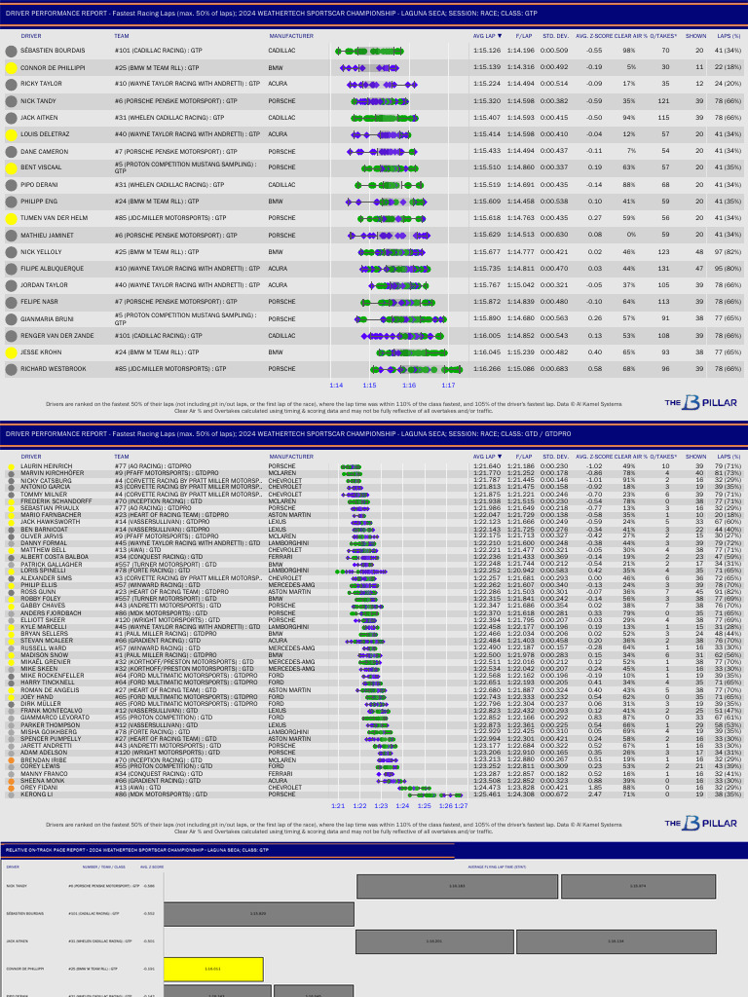Image resolution: width=748 pixels, height=997 pixels.
Task: Click the gray marker beside Jack Aitken in the GTP table
Action: (x=11, y=118)
